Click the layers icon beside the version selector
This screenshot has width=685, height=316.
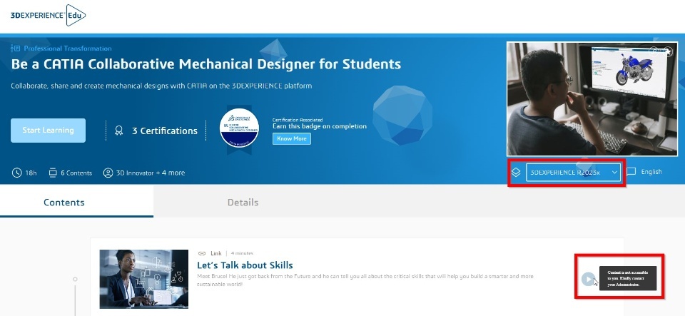point(517,173)
